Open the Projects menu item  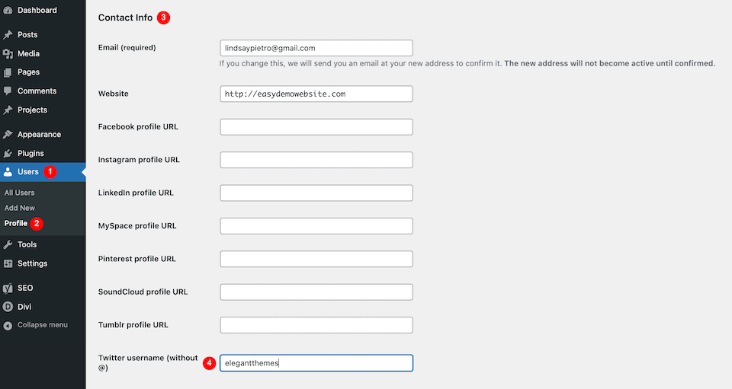(x=32, y=110)
